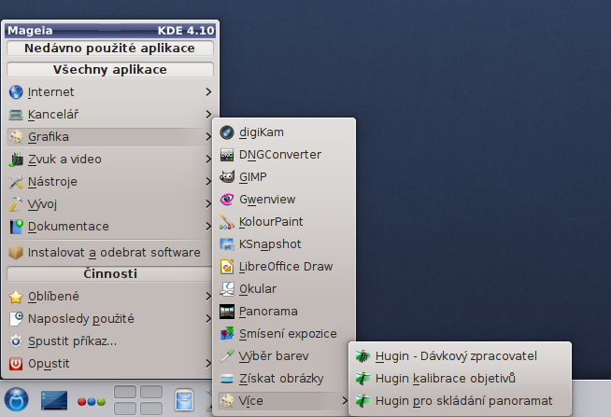Click the Zvuk a video clapperboard icon
Viewport: 611px width, 417px height.
tap(16, 160)
